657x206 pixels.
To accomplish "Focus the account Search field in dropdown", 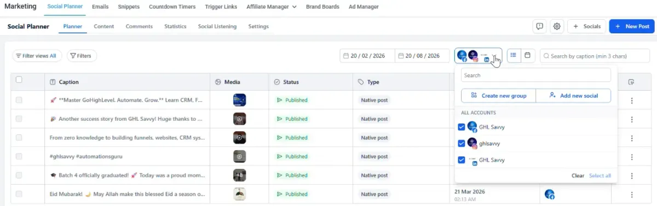I will [x=536, y=75].
